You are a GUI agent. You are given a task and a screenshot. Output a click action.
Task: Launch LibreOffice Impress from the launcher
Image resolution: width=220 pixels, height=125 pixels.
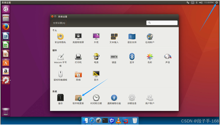6,54
